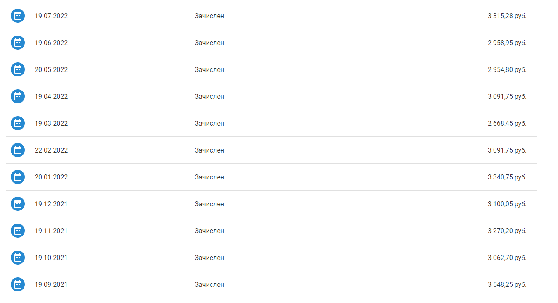Screen dimensions: 558x303
Task: Click calendar icon for 20.05.2022 entry
Action: click(18, 69)
